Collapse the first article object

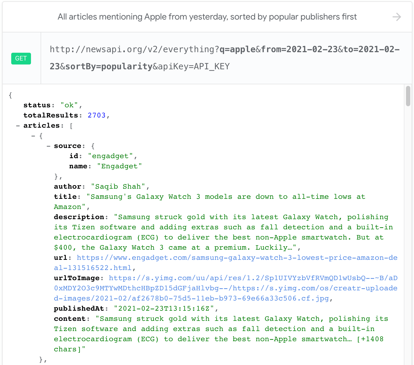point(33,136)
